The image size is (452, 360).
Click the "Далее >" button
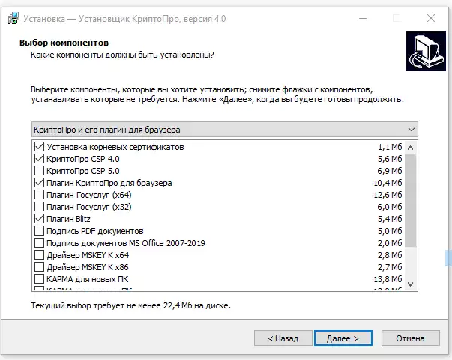(x=343, y=337)
